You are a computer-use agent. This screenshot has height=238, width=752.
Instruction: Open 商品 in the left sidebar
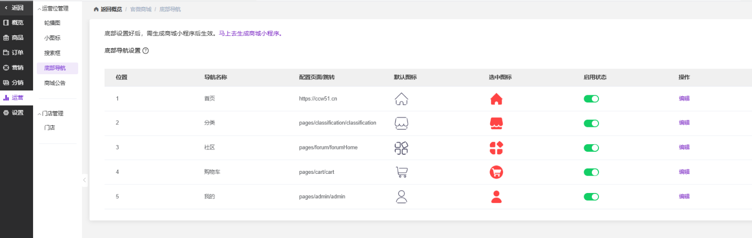pyautogui.click(x=16, y=37)
